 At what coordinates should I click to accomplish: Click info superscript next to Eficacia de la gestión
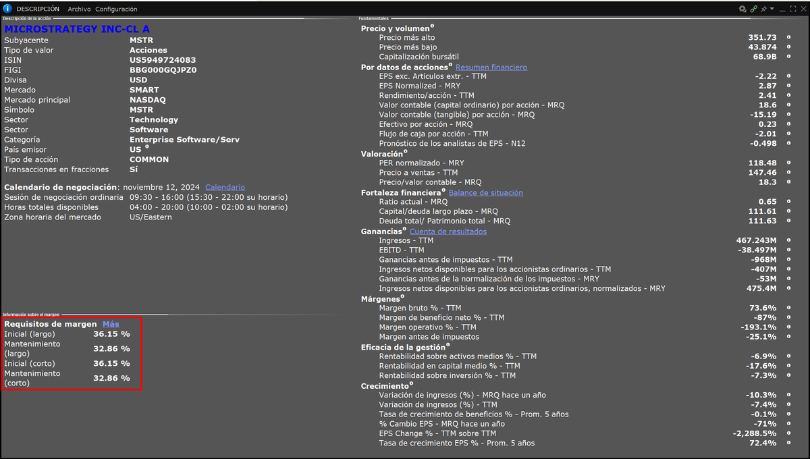(448, 345)
